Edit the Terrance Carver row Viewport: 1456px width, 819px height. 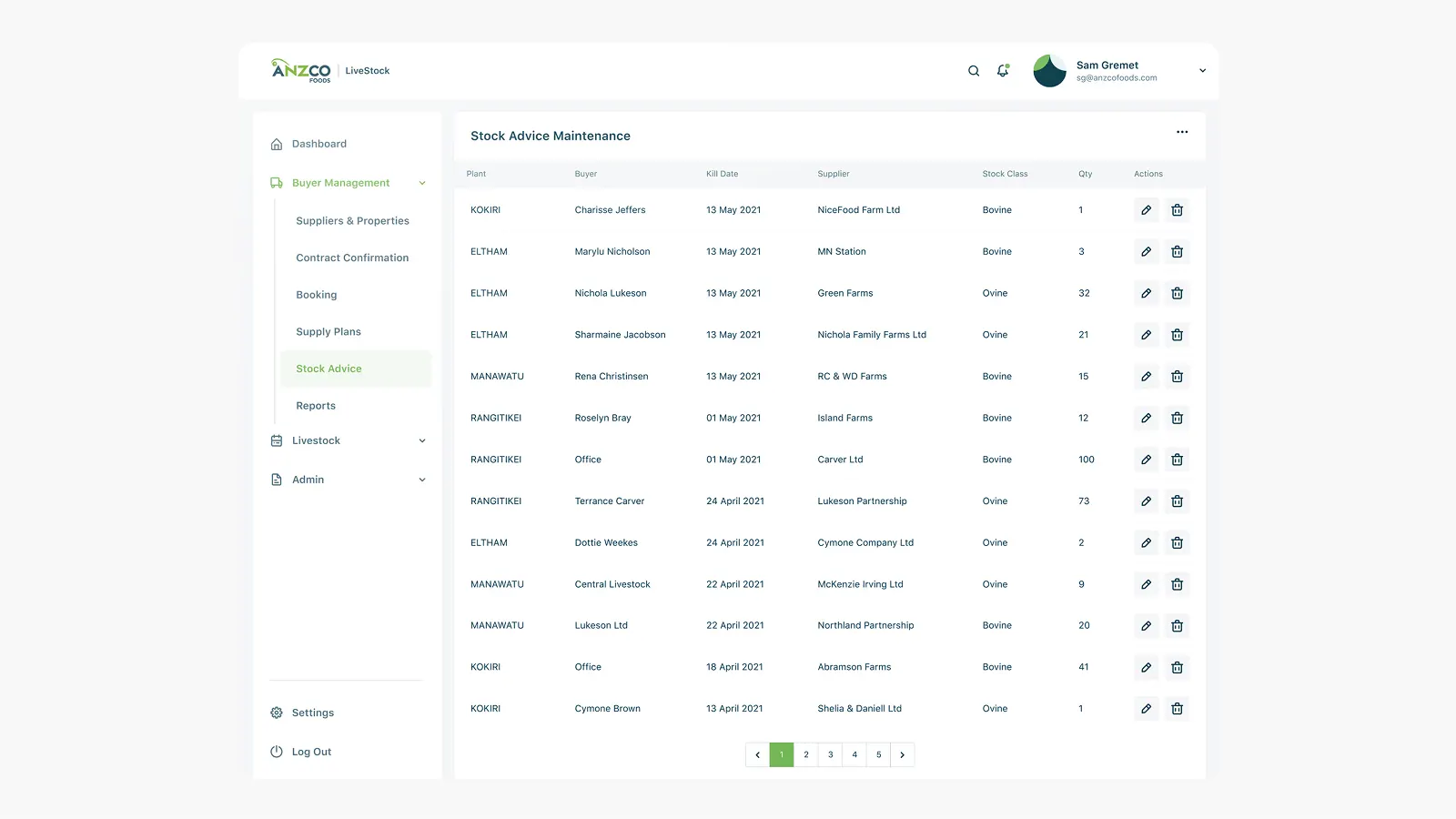coord(1147,501)
